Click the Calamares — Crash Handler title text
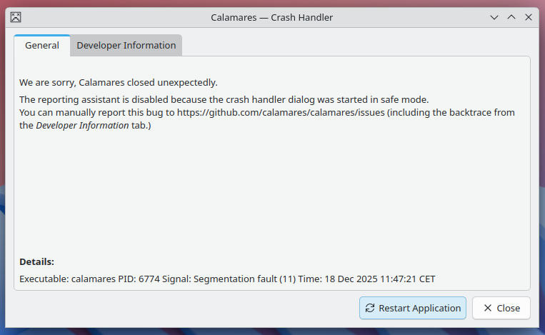545x335 pixels. (271, 17)
